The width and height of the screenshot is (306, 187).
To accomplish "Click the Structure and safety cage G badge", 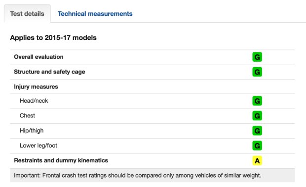I will [x=257, y=72].
